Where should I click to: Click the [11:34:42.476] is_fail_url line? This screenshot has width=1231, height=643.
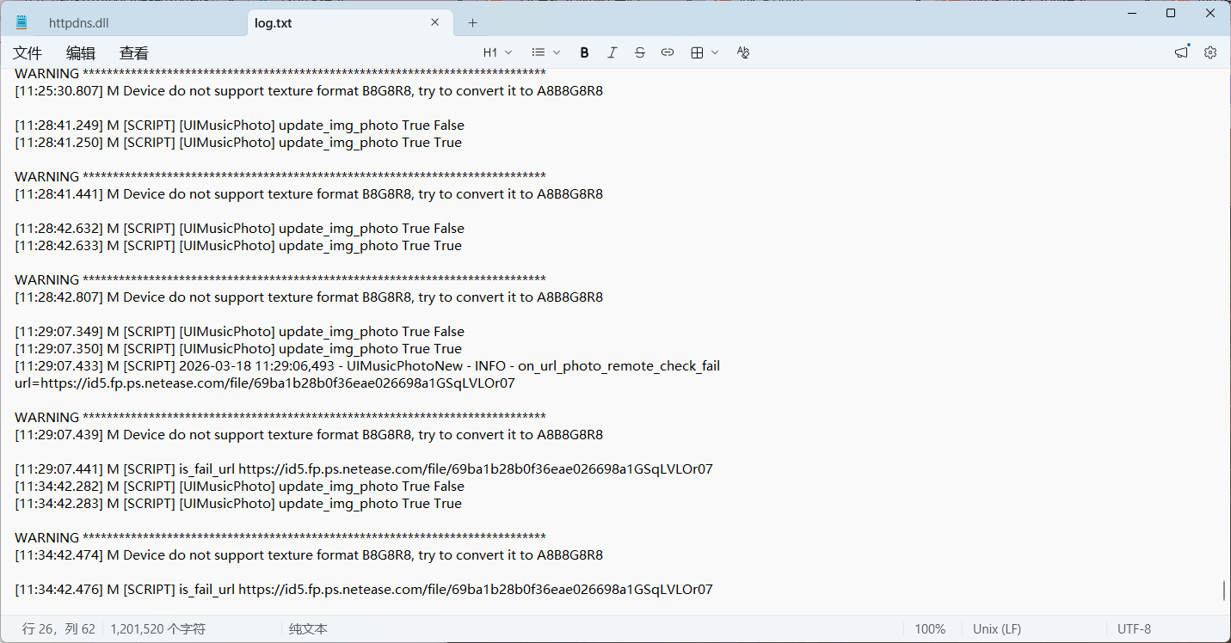364,590
